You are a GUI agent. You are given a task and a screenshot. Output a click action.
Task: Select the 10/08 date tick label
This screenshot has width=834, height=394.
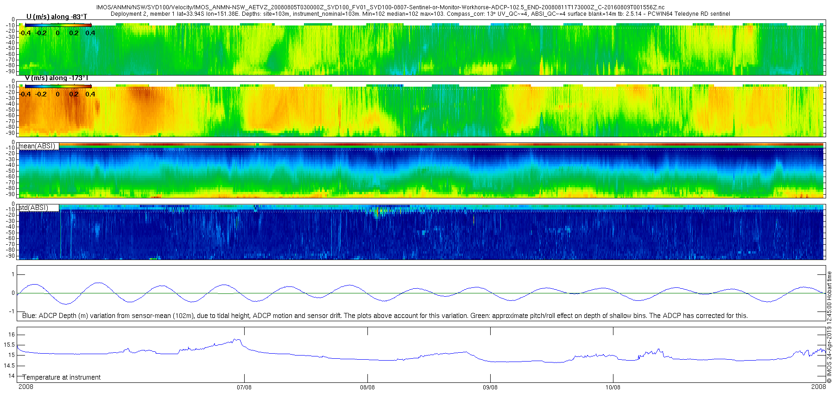click(613, 387)
